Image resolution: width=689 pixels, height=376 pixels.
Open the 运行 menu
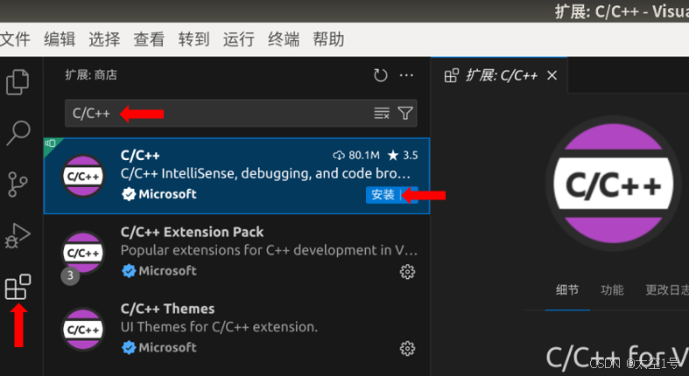tap(239, 39)
